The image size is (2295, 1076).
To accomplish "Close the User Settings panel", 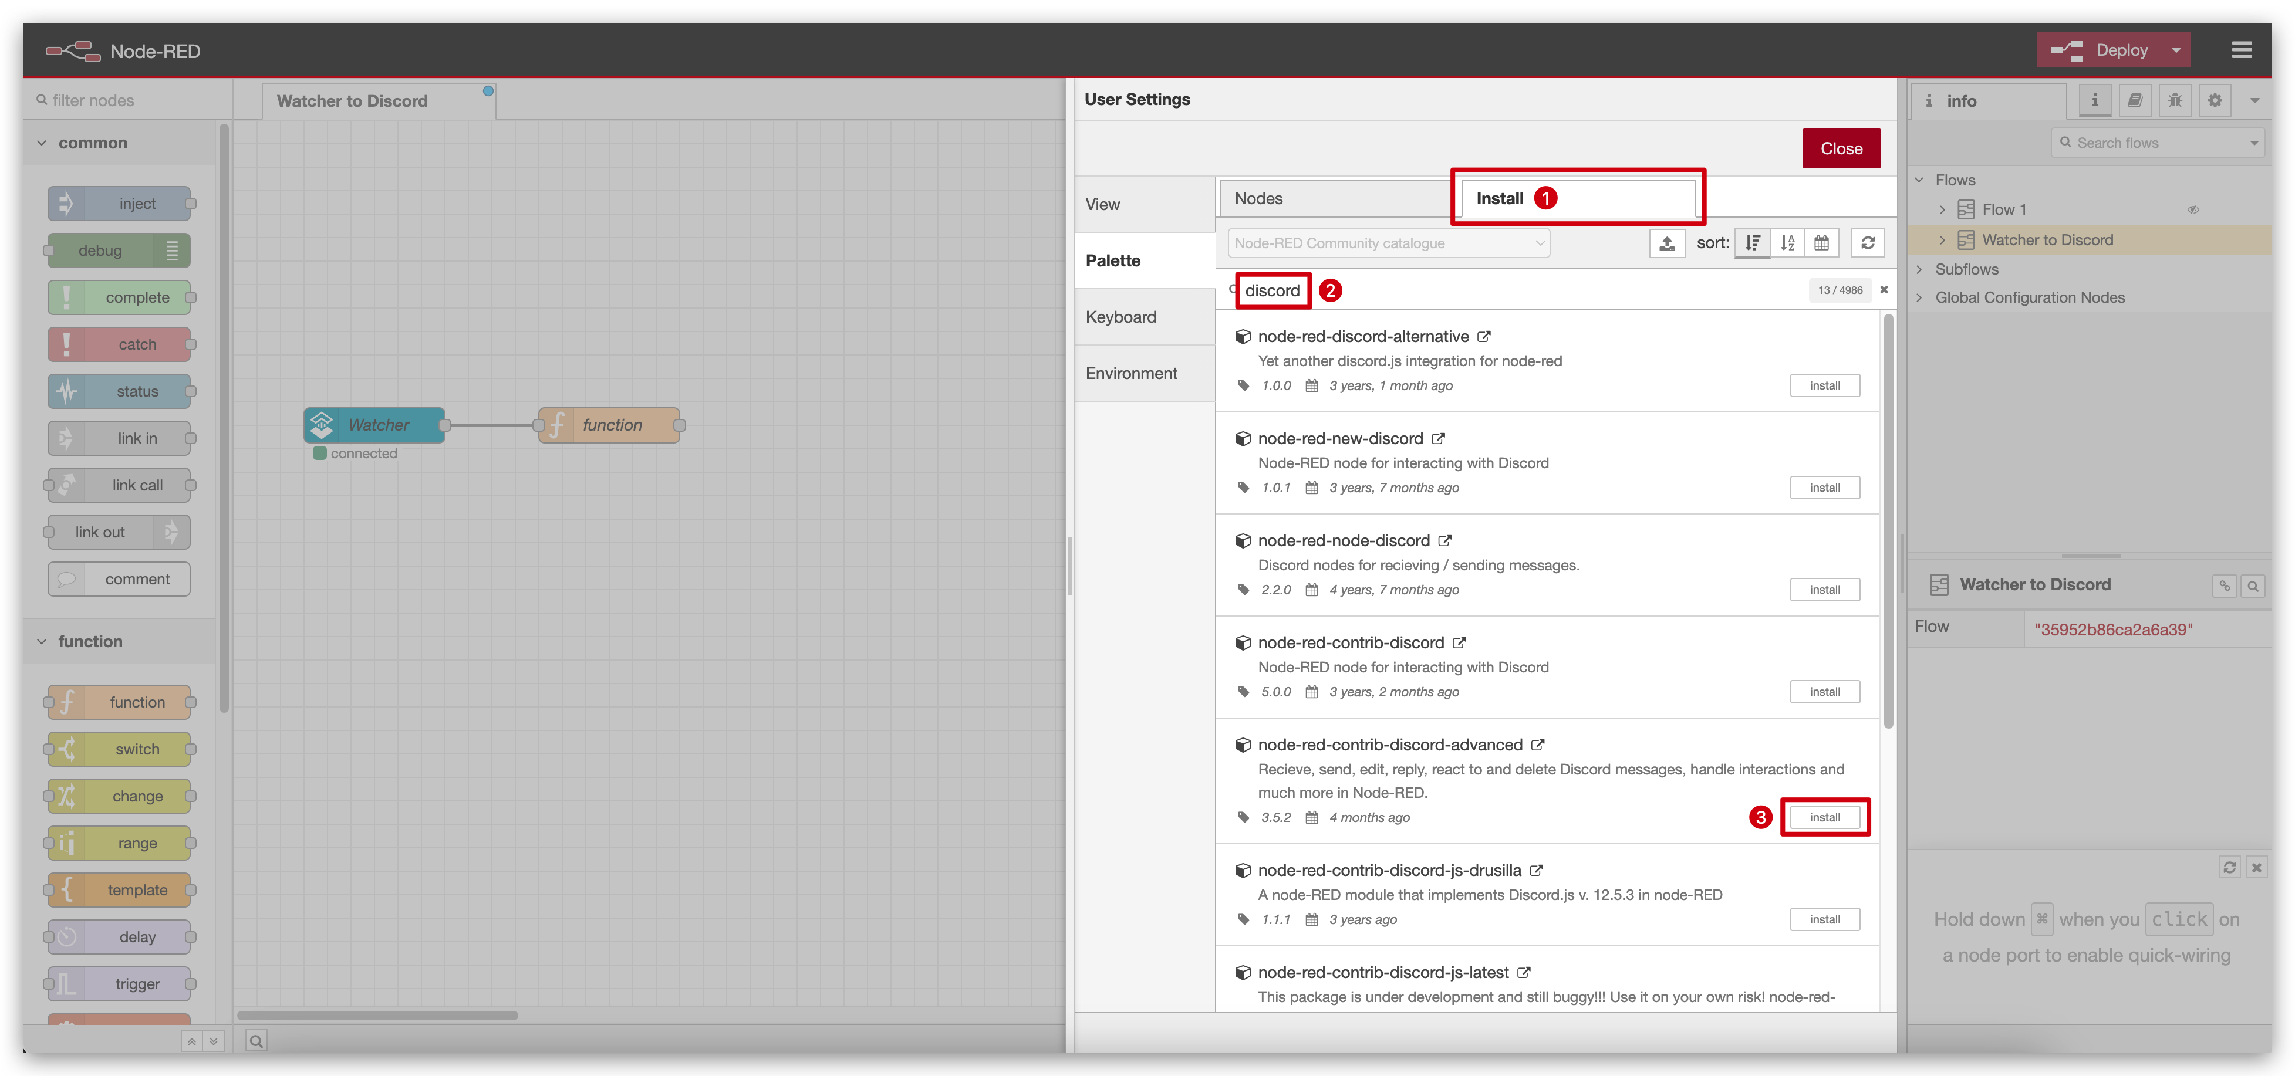I will 1841,149.
